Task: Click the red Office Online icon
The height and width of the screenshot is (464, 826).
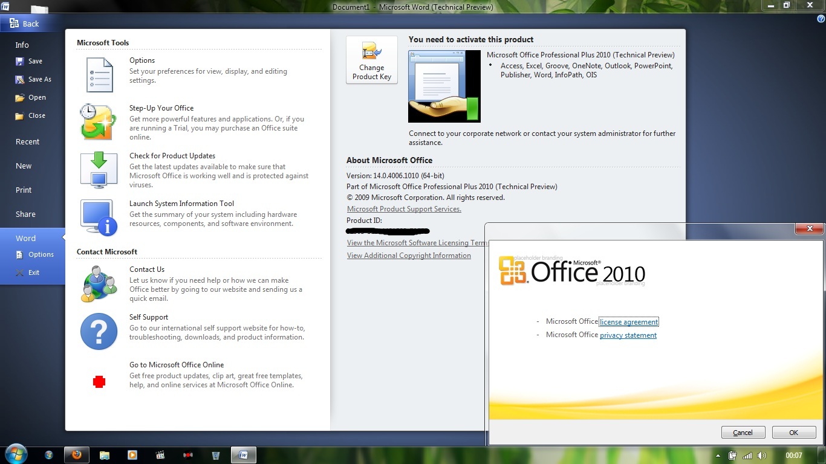Action: pos(99,381)
